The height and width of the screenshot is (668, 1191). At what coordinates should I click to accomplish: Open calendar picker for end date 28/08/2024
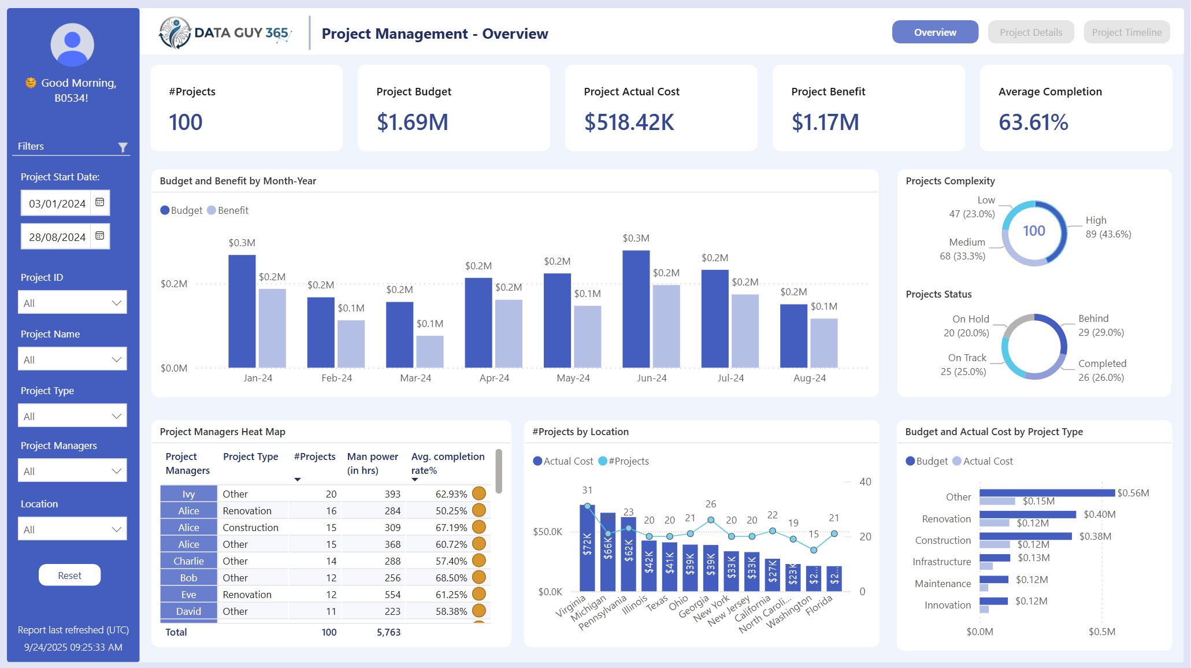click(x=99, y=236)
